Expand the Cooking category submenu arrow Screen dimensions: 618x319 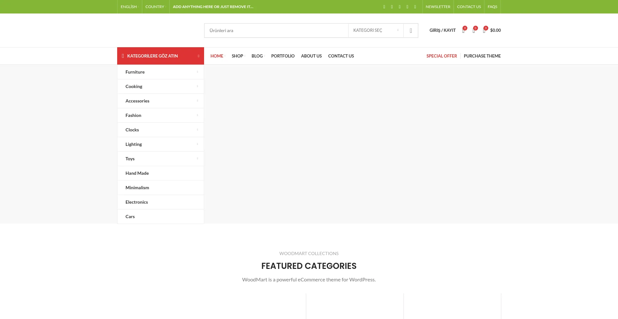pyautogui.click(x=197, y=86)
